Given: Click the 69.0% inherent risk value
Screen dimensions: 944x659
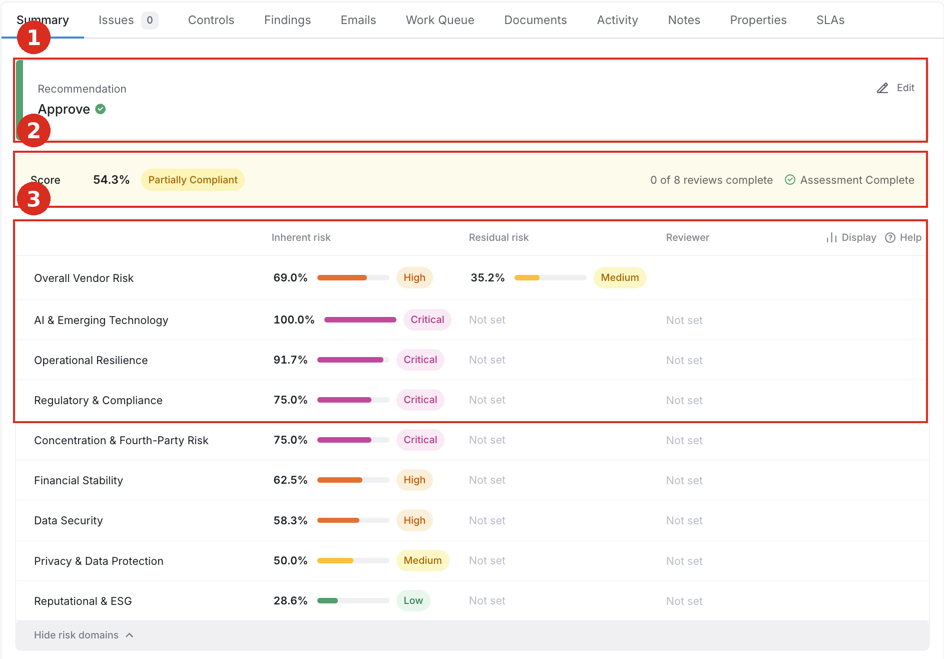Looking at the screenshot, I should click(x=290, y=277).
